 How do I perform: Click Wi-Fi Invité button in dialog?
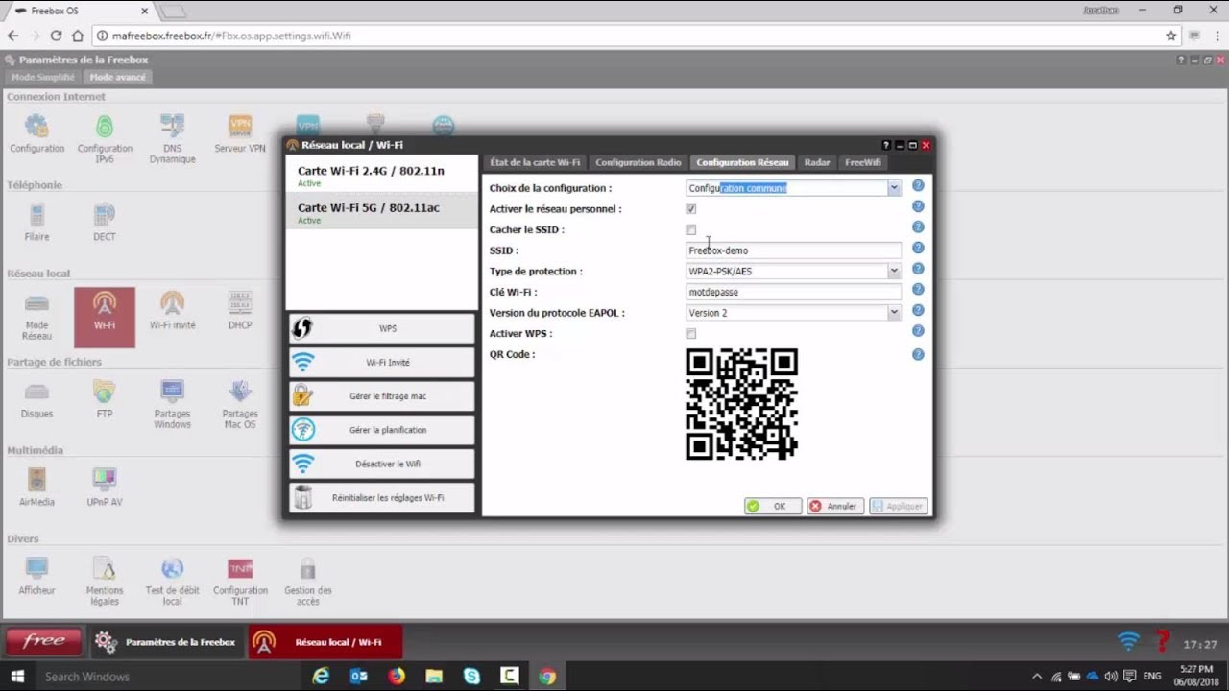(x=381, y=362)
